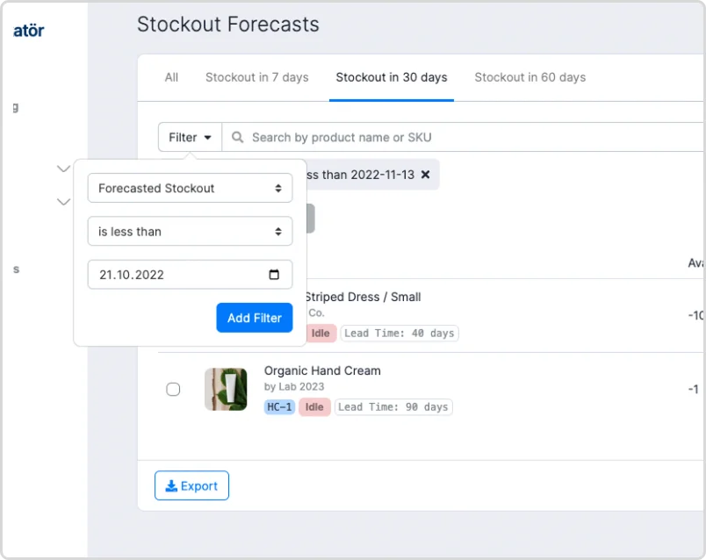Click the Organic Hand Cream product thumbnail
706x560 pixels.
click(226, 389)
